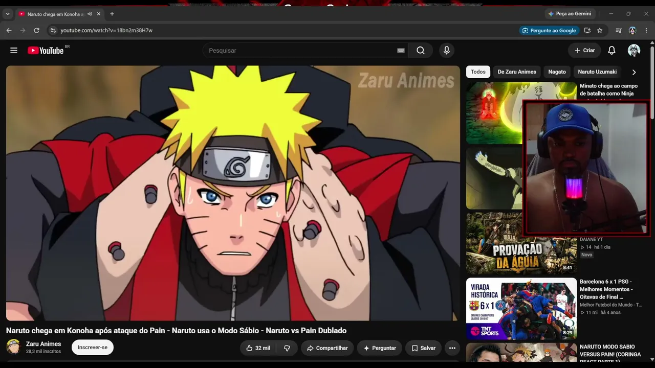655x368 pixels.
Task: Select the Todos filter chip
Action: click(478, 72)
